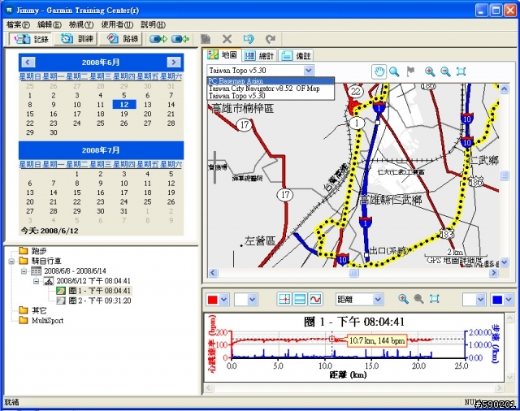Image resolution: width=520 pixels, height=411 pixels.
Task: Choose PC Basemap Asian in map list
Action: pos(271,81)
